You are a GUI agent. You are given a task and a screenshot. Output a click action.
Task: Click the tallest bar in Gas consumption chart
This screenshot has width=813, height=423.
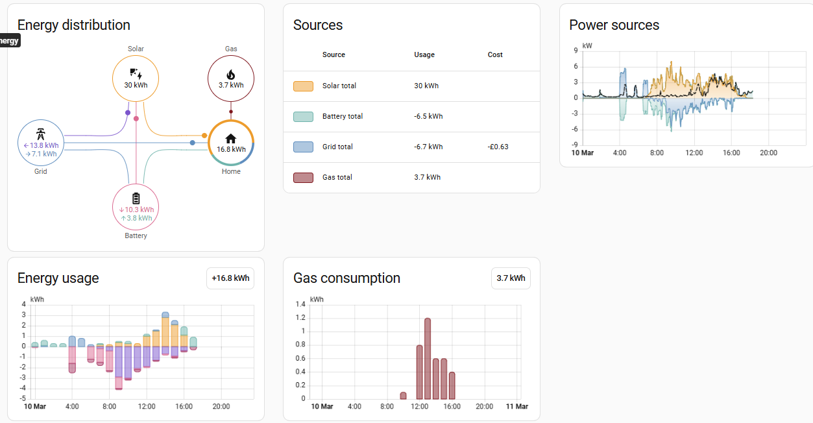point(428,358)
